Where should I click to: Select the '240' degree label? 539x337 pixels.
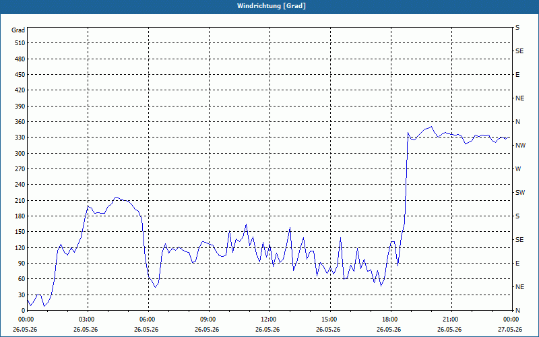click(20, 185)
